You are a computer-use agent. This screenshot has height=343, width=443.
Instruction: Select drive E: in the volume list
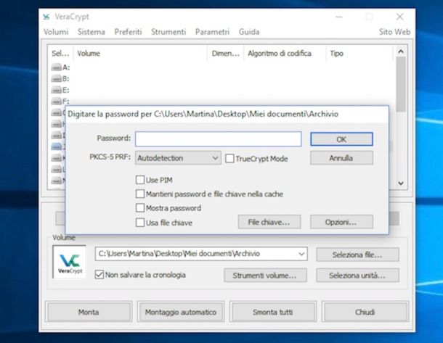60,90
